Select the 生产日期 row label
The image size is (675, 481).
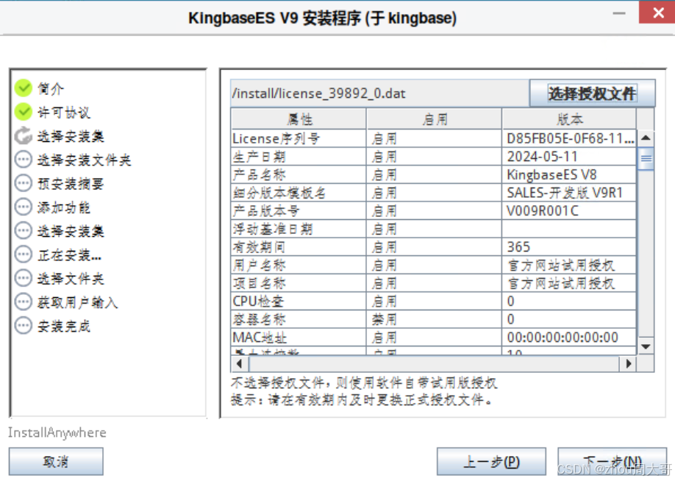[259, 157]
